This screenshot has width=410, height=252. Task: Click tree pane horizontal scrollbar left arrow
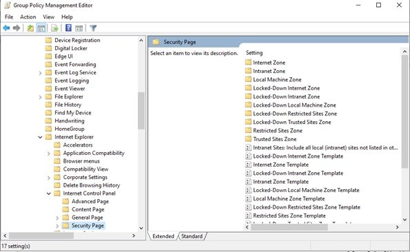click(x=5, y=235)
